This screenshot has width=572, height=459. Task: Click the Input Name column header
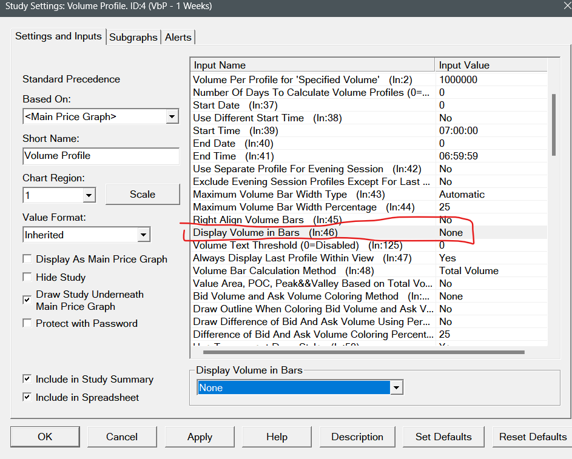click(312, 65)
